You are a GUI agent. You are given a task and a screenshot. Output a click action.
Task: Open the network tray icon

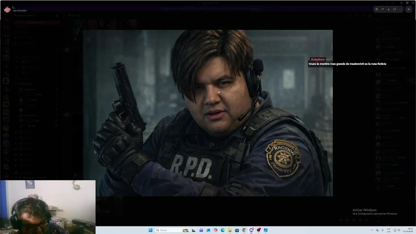coord(395,230)
